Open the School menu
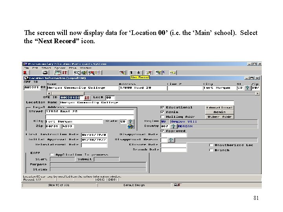 (46, 68)
